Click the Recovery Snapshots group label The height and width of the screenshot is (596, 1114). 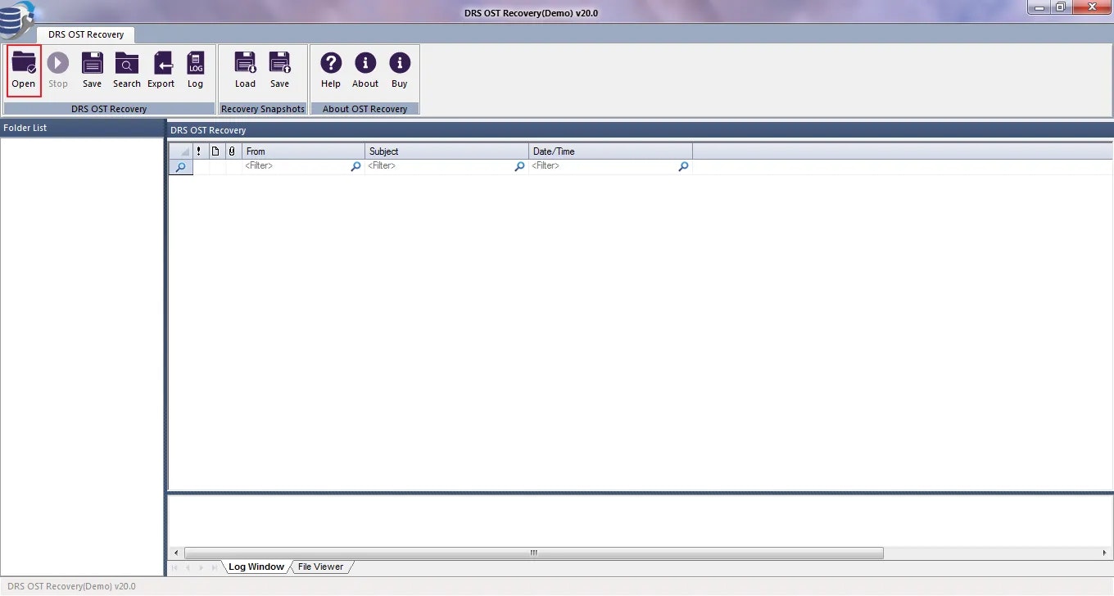click(263, 109)
